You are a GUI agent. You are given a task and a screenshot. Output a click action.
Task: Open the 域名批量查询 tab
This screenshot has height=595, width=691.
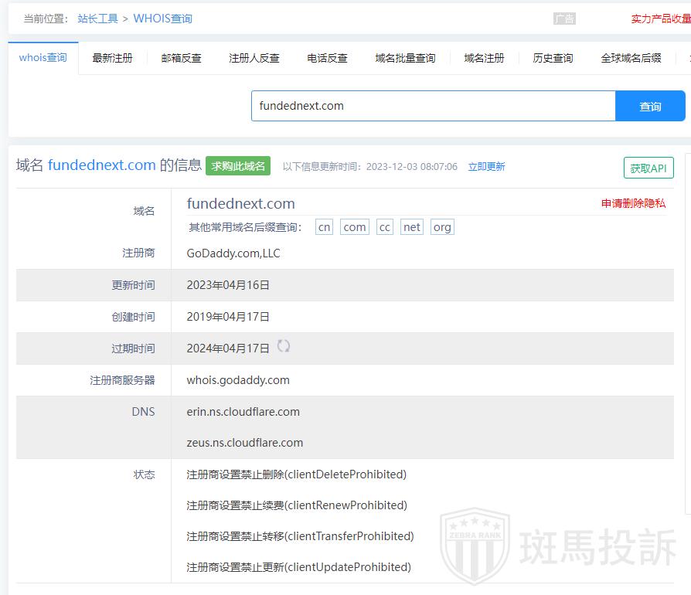click(x=405, y=58)
